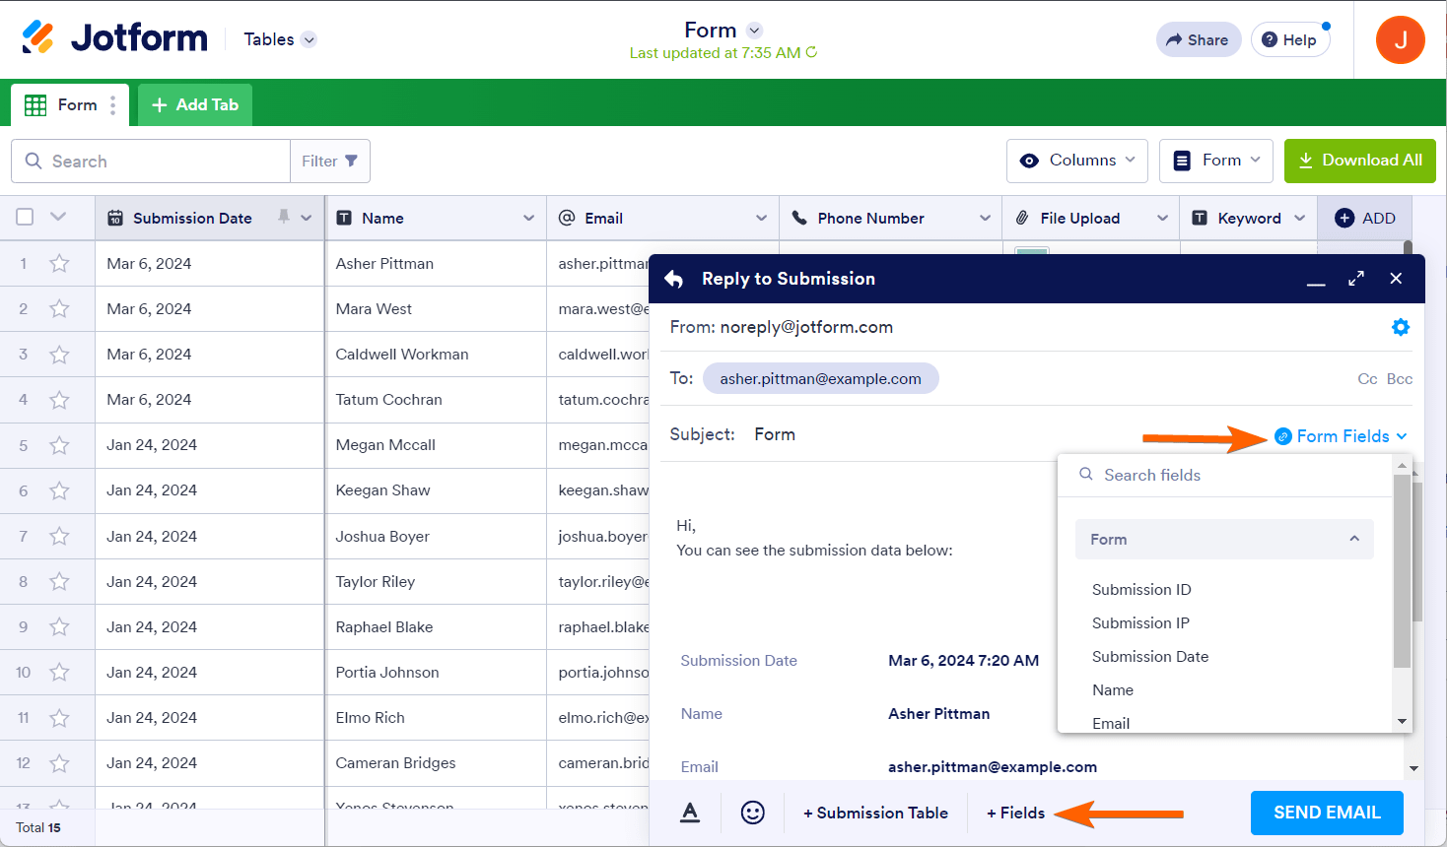Open File Upload column dropdown menu
Image resolution: width=1447 pixels, height=847 pixels.
click(x=1162, y=218)
